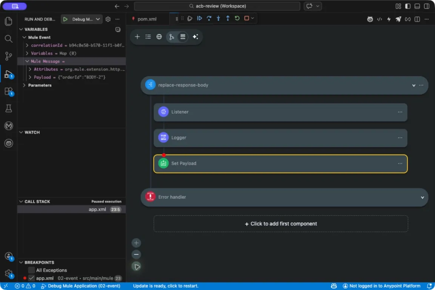
Task: Click the acb-review workspace search field
Action: (217, 6)
